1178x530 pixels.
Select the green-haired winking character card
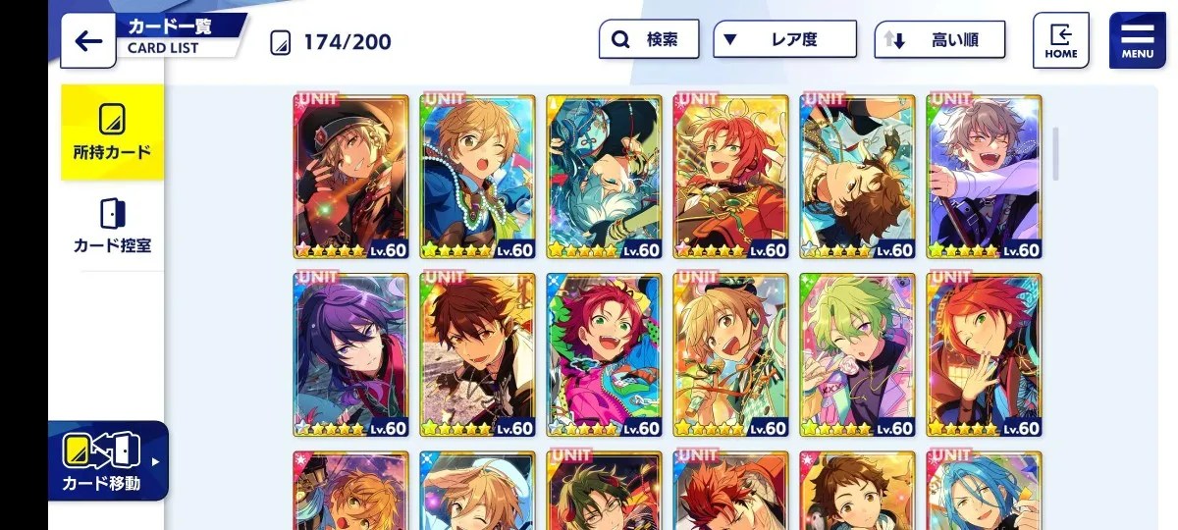click(857, 355)
